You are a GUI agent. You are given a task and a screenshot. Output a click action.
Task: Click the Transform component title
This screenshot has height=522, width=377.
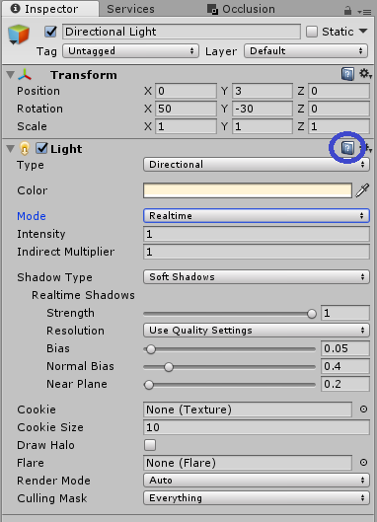point(84,75)
